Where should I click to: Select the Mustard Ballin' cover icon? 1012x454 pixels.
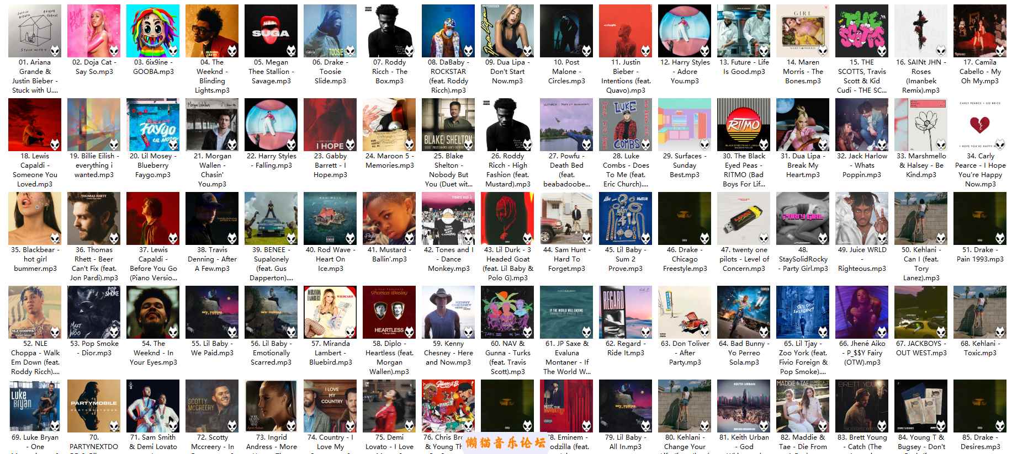point(389,218)
